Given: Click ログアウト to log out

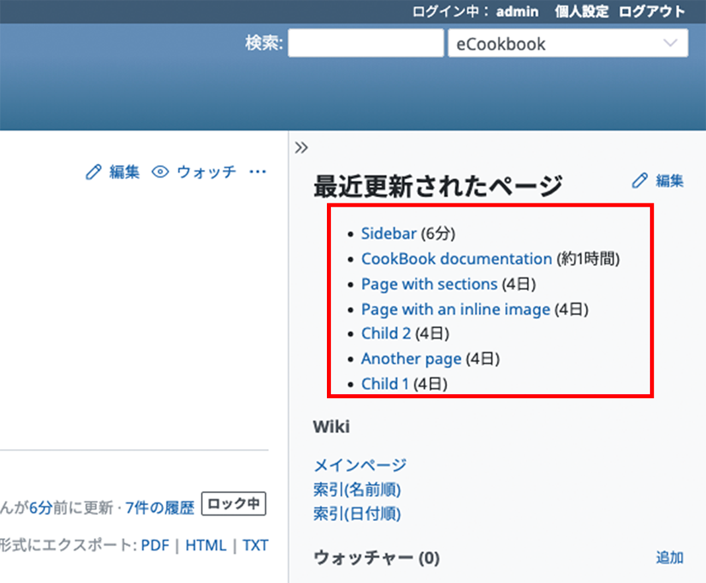Looking at the screenshot, I should tap(652, 11).
